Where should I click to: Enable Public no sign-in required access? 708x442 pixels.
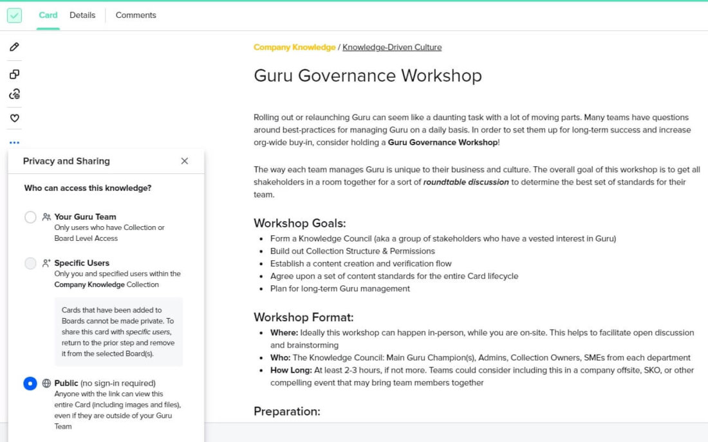point(30,383)
